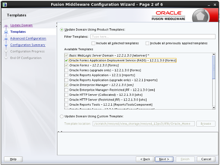Click the Finish button
This screenshot has width=220, height=165.
[185, 159]
